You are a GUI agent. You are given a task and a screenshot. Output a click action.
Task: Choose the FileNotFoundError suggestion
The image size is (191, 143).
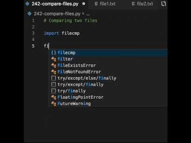click(x=108, y=72)
